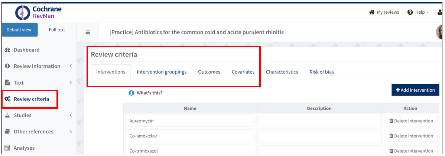Switch to the Intervention groupings tab

click(162, 72)
